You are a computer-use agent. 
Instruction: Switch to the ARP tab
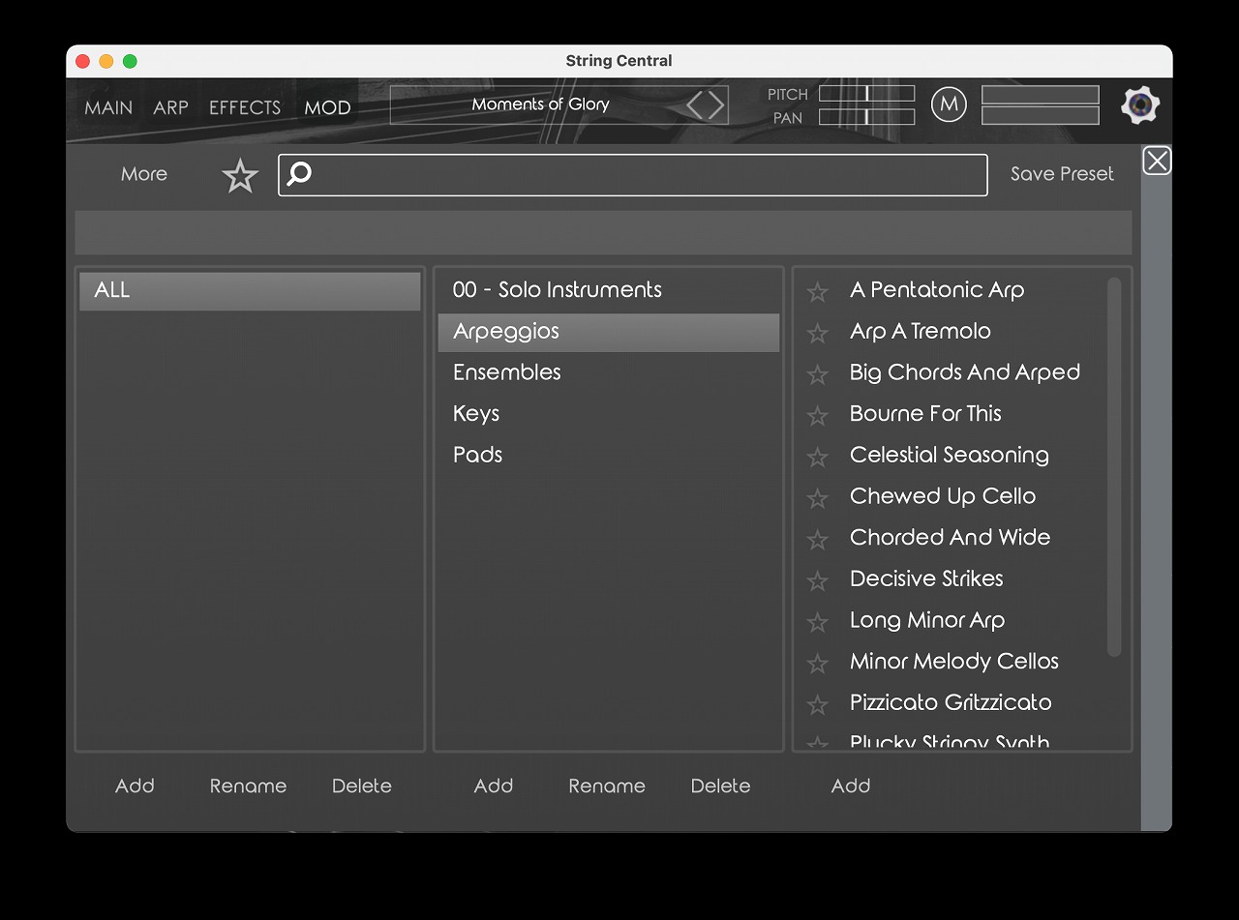click(170, 107)
